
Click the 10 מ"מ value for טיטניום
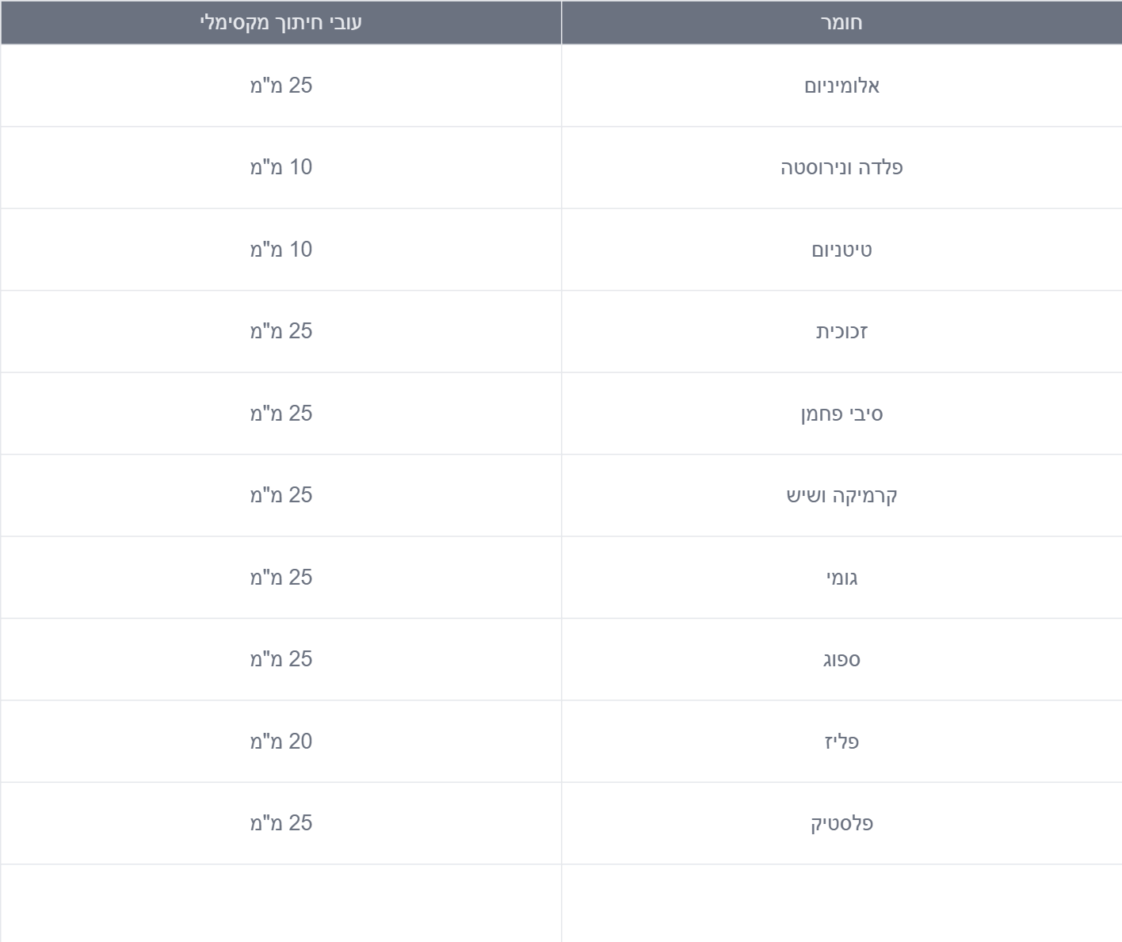point(281,250)
